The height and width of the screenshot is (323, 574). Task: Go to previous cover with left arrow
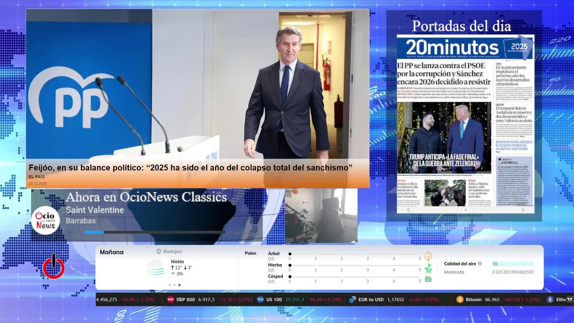click(x=408, y=210)
